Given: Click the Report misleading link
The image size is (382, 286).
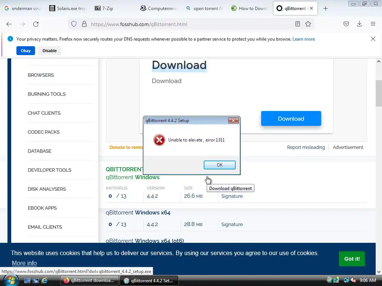Looking at the screenshot, I should 306,147.
